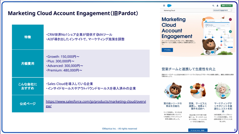Click the blue demo button in hero
Screen dimensions: 239x134
point(167,50)
